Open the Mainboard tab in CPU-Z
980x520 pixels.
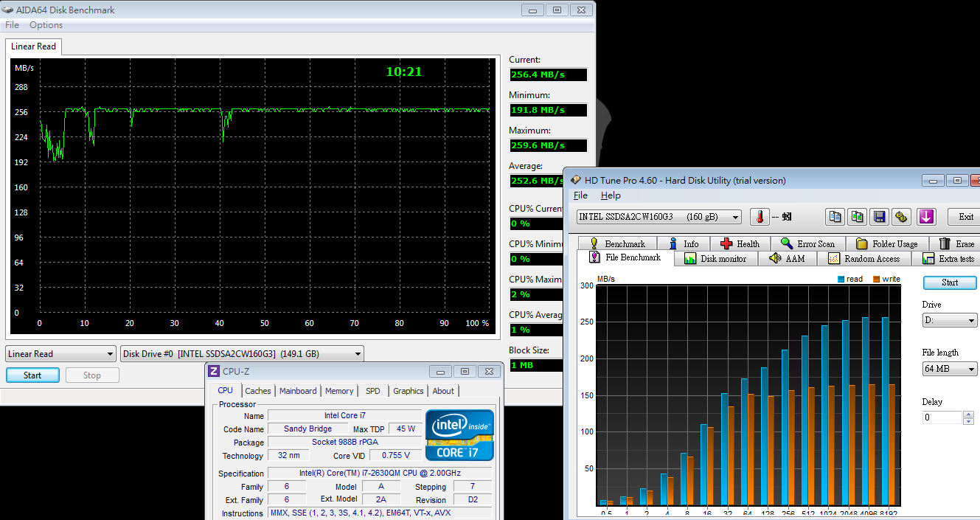(298, 391)
